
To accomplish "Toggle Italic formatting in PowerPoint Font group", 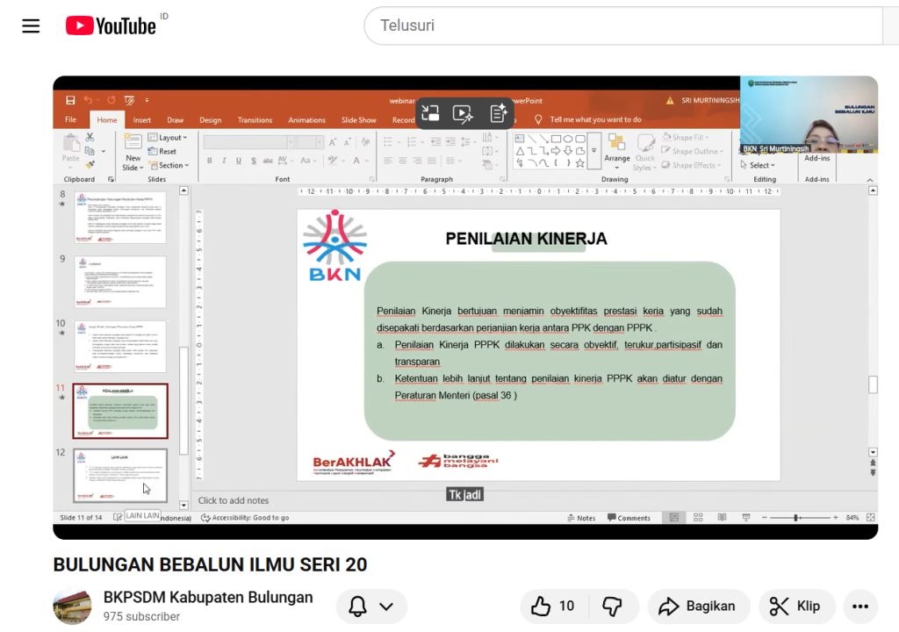I will [x=225, y=161].
